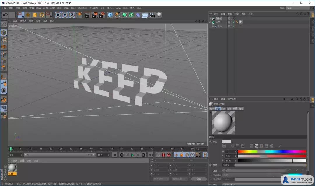Screen dimensions: 315x186
Task: Switch to Texture mode with checkered cube icon
Action: [x=3, y=40]
